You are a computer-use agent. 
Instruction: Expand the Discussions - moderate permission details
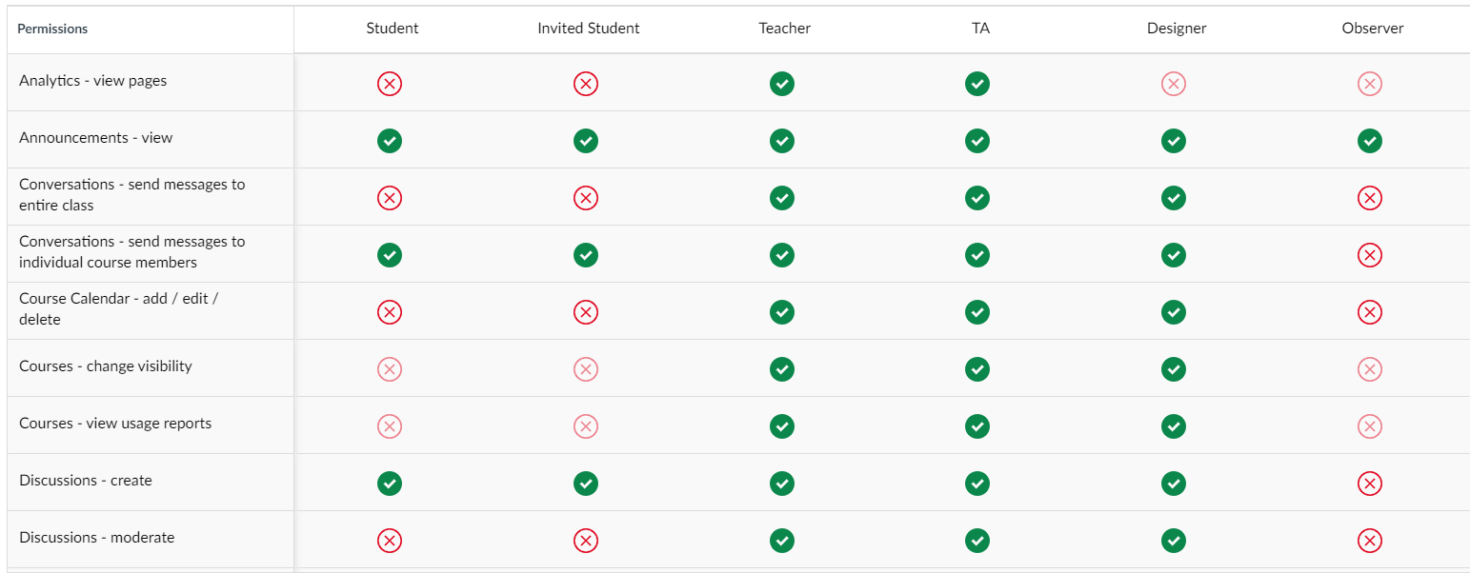pyautogui.click(x=96, y=538)
